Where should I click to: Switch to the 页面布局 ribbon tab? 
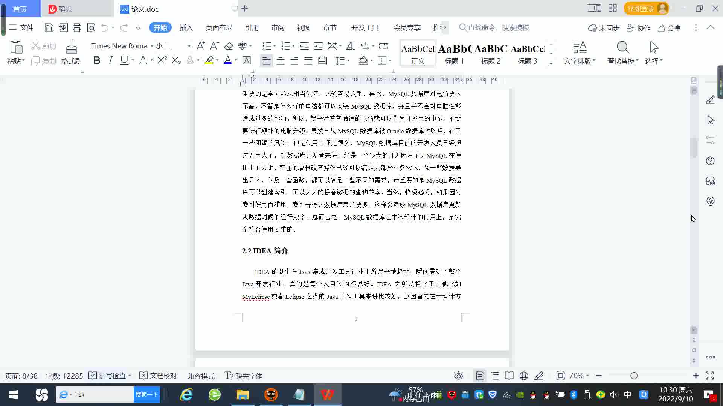(219, 28)
